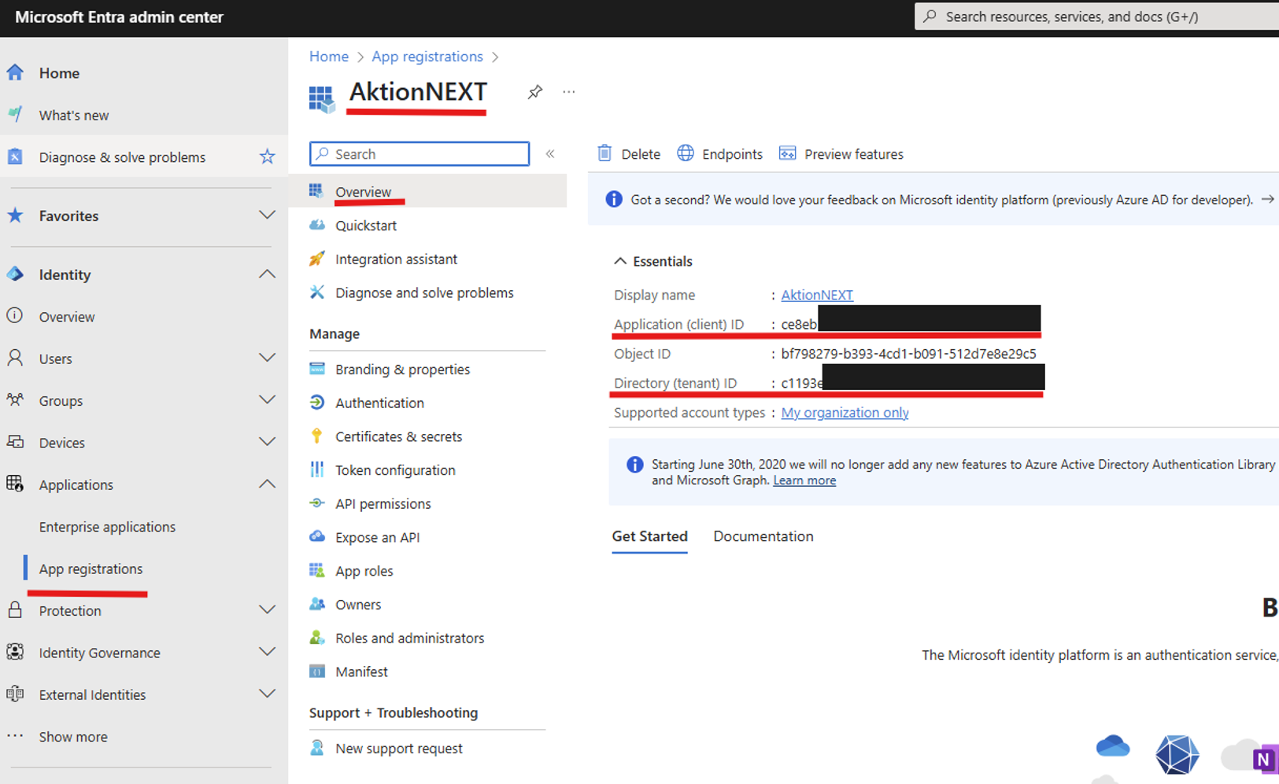Toggle the favorite star for Diagnose & solve problems
The width and height of the screenshot is (1279, 784).
[x=268, y=156]
